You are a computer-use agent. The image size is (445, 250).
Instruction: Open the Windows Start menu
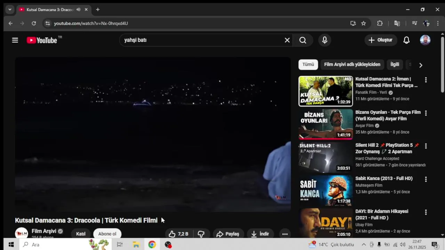tap(11, 245)
